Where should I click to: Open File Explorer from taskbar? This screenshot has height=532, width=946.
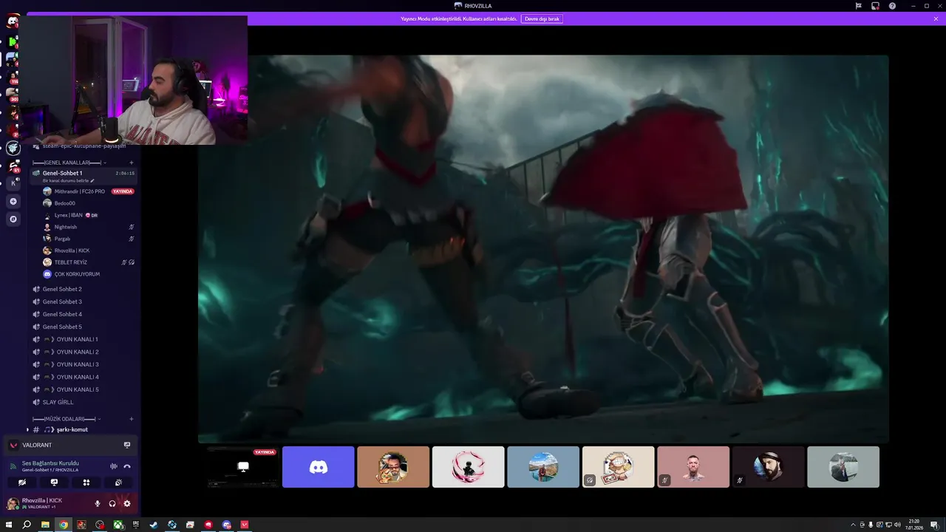(45, 525)
